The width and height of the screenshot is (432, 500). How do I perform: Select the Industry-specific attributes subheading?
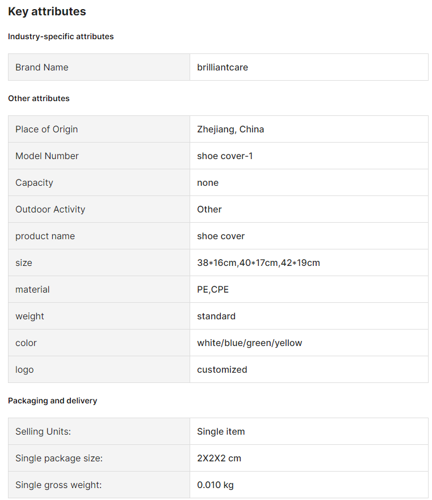[x=61, y=36]
